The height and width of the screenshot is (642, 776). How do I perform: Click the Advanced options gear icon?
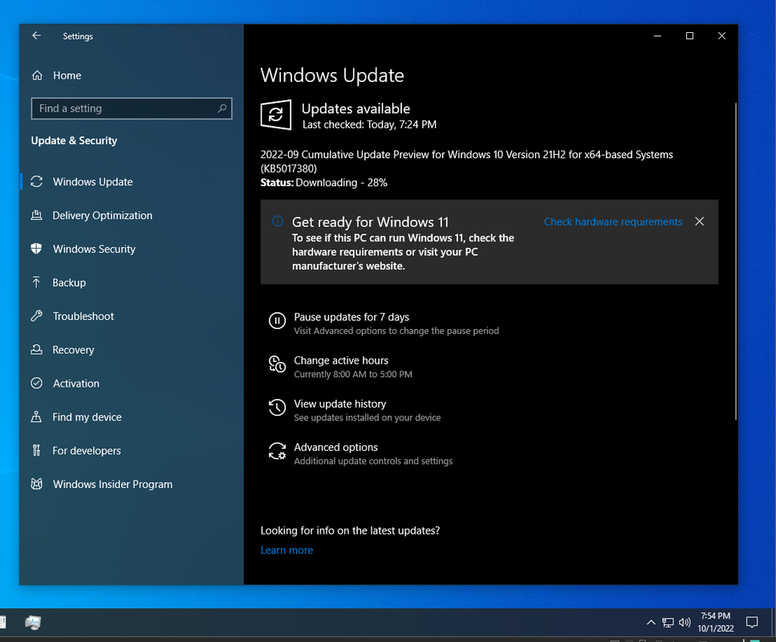point(277,451)
